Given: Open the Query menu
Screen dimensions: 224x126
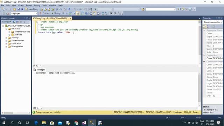Looking at the screenshot, I should [21, 5].
